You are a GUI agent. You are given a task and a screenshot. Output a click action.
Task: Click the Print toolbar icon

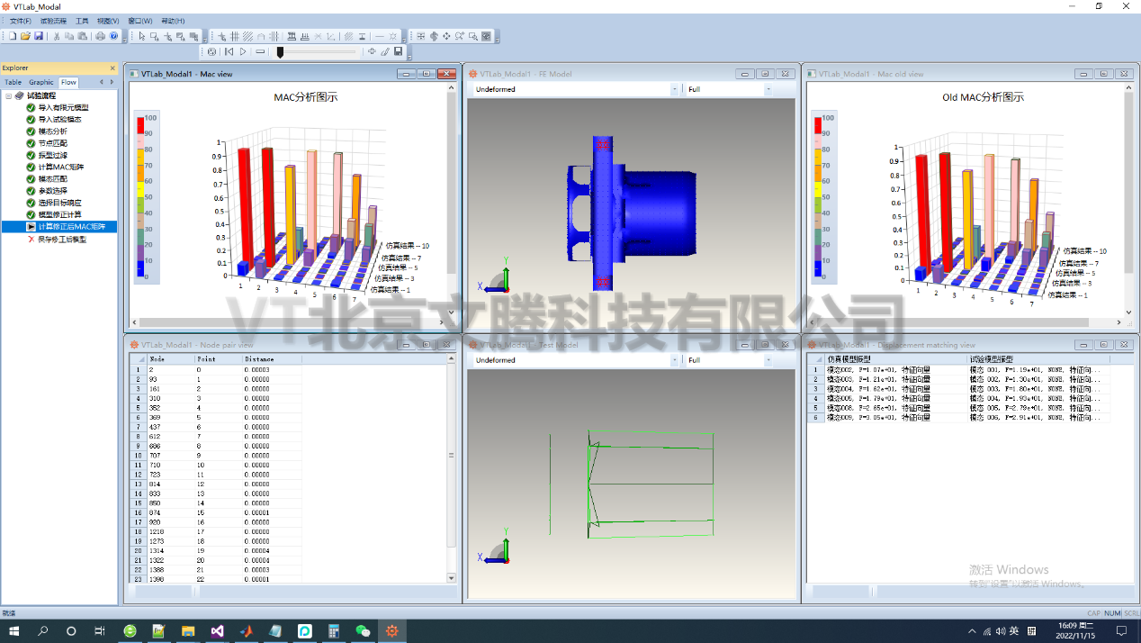click(x=100, y=36)
